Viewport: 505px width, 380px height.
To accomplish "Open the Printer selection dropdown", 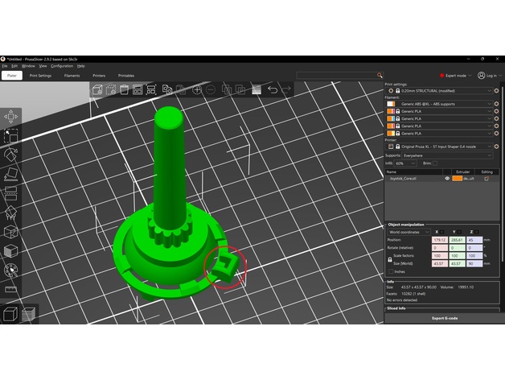I will point(438,146).
